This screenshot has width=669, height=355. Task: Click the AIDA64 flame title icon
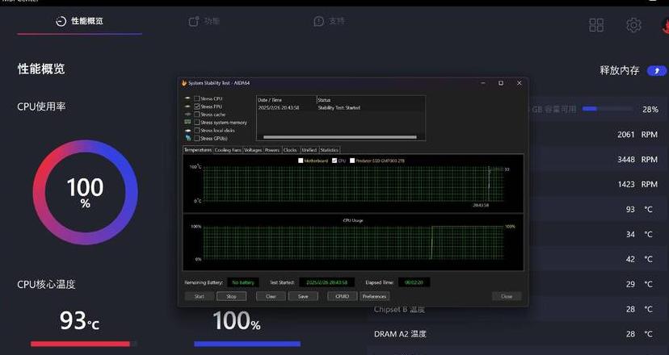click(x=184, y=83)
